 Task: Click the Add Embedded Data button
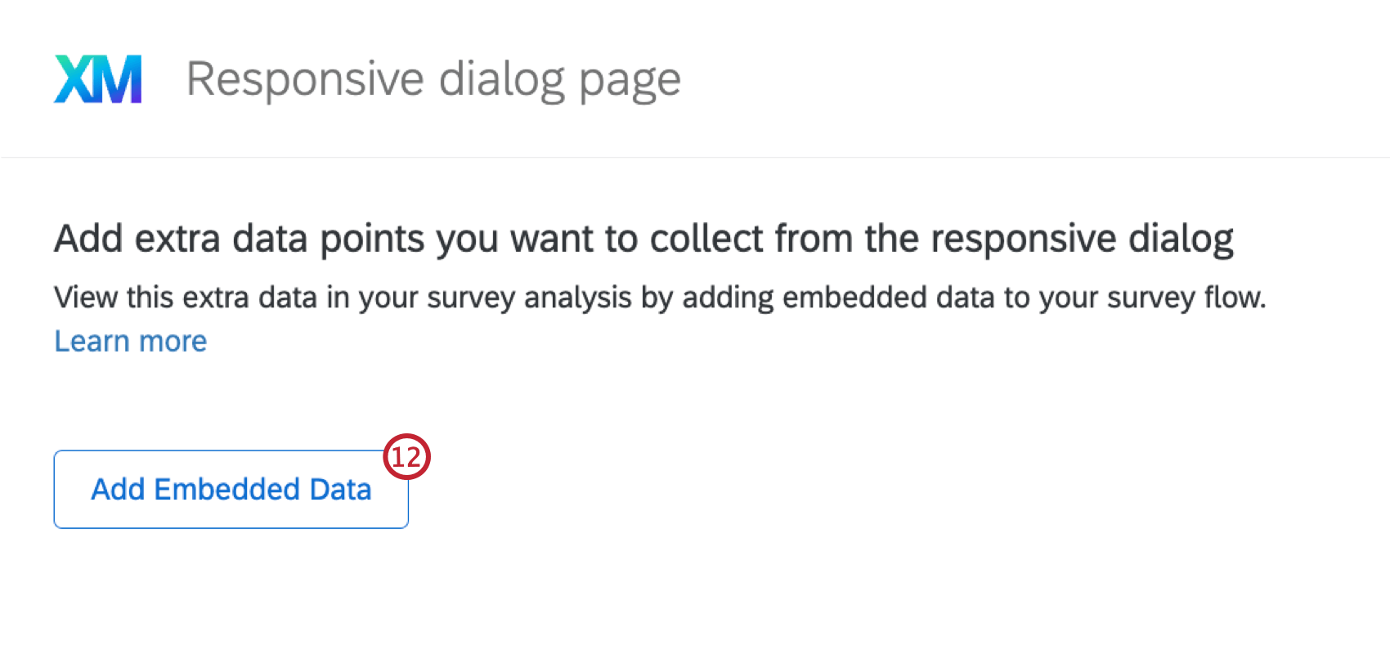[x=231, y=489]
